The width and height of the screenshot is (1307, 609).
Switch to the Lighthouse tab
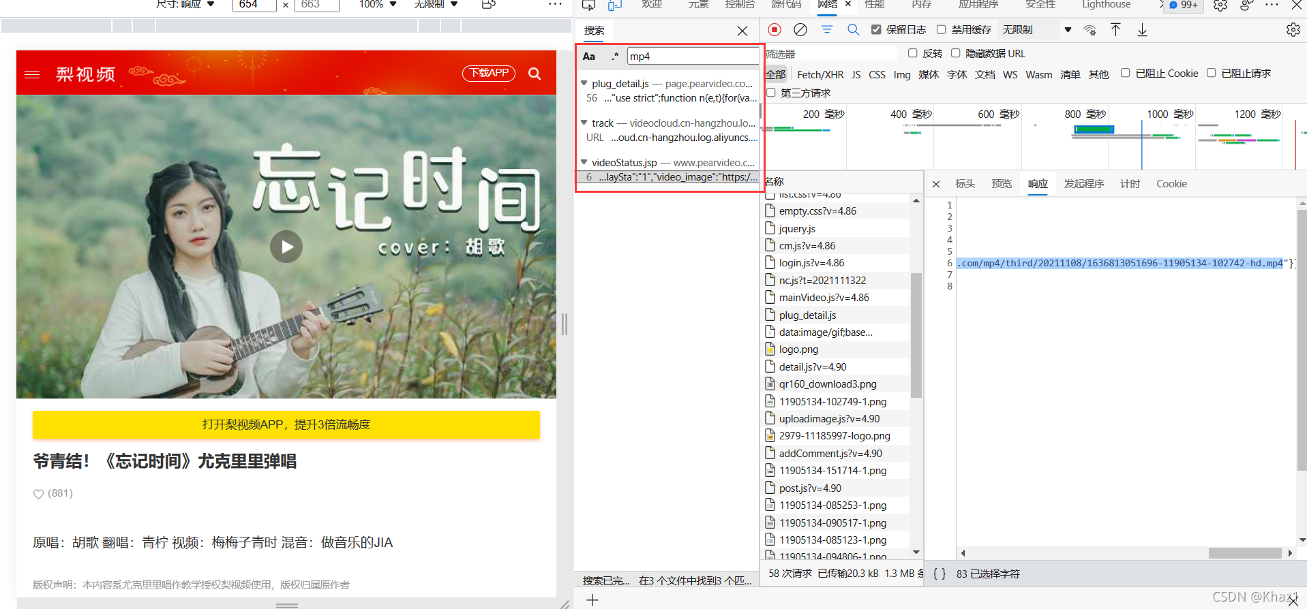coord(1106,5)
